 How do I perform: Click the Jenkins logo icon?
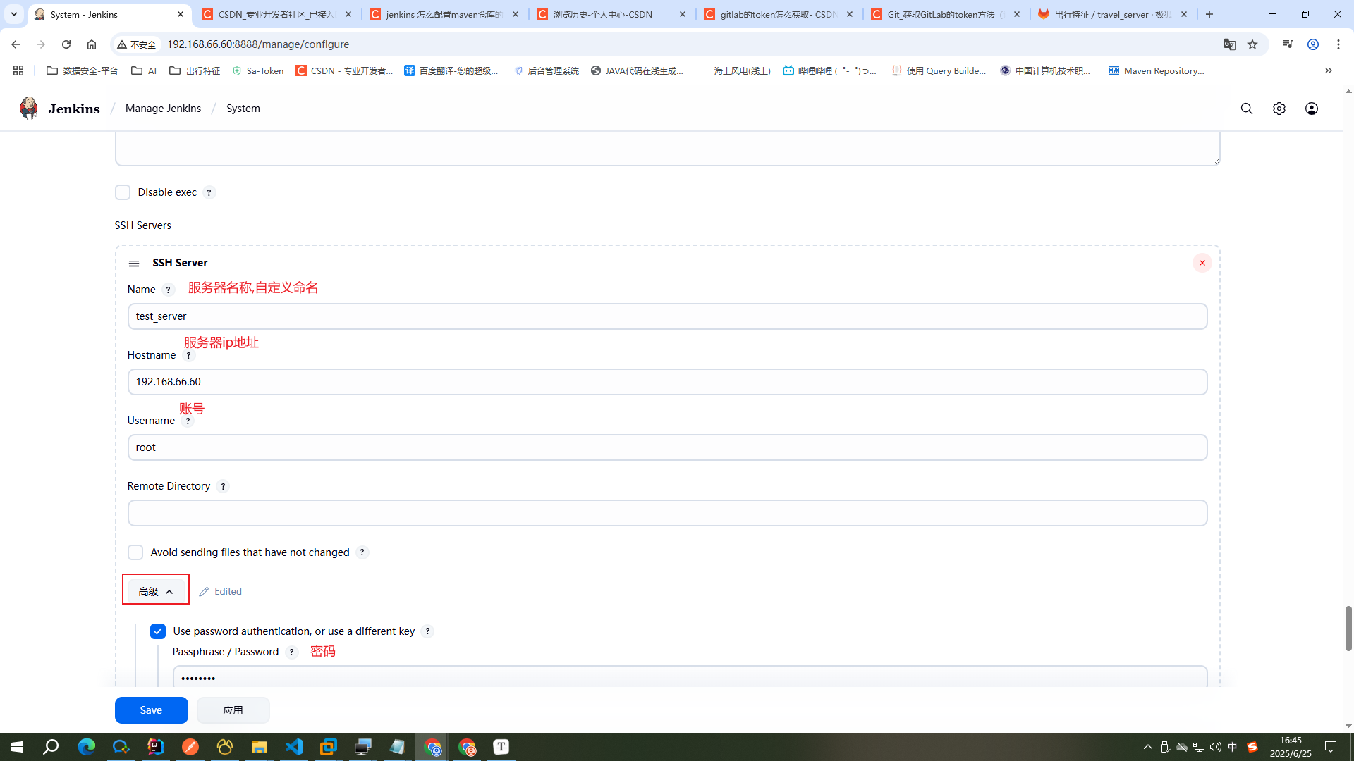(28, 108)
